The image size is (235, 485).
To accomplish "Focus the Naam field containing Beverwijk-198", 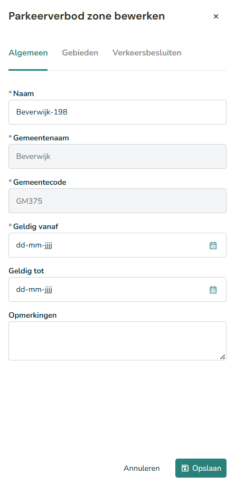I will (x=117, y=112).
